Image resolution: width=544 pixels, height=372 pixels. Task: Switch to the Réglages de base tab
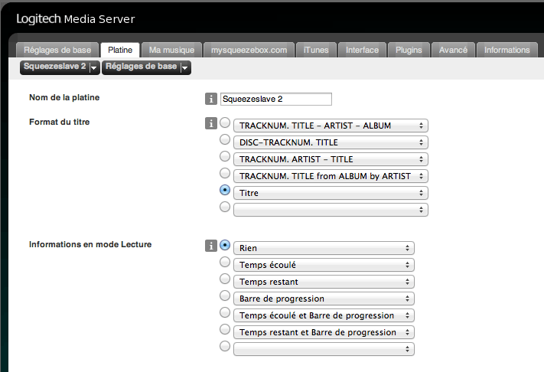(57, 50)
